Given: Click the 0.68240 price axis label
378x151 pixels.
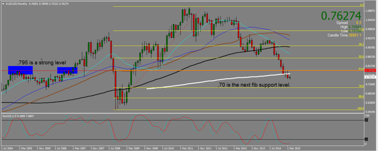Looking at the screenshot, I should point(370,93).
